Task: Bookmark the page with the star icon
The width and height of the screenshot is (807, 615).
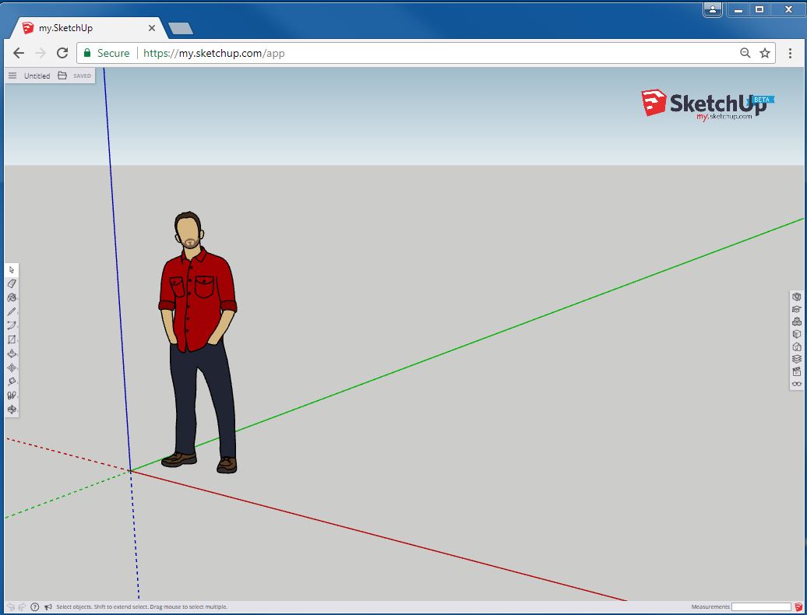Action: click(x=765, y=53)
